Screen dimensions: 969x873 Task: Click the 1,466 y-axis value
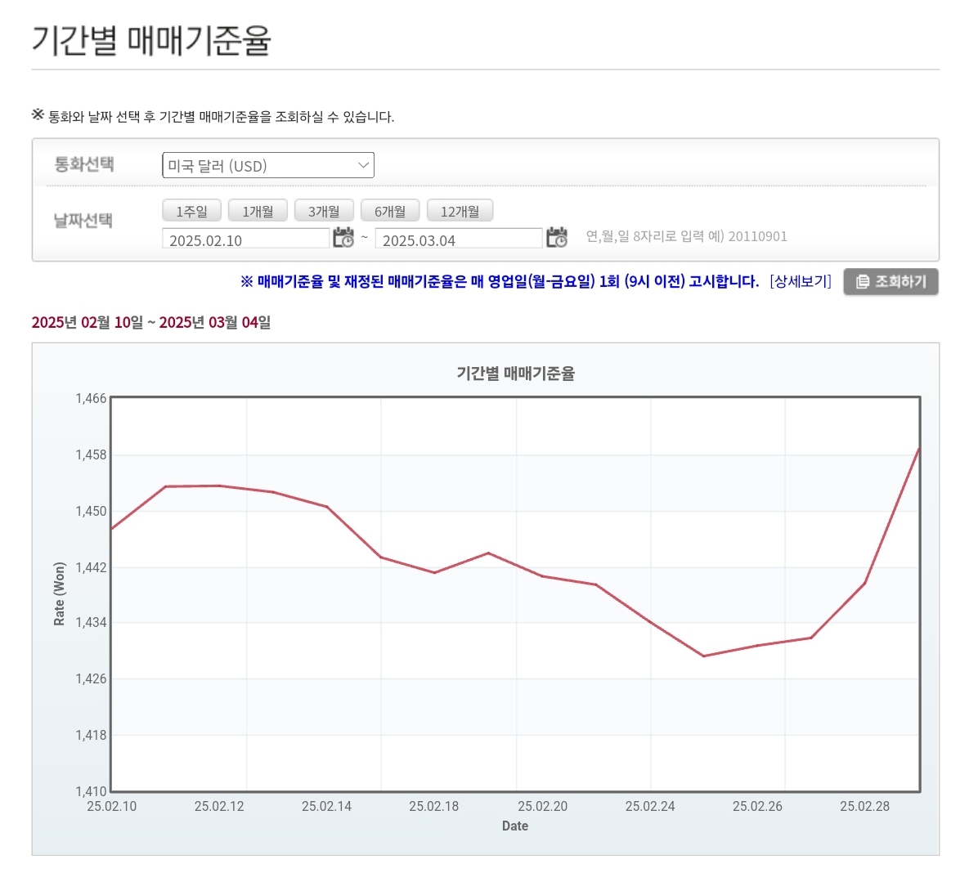tap(91, 399)
